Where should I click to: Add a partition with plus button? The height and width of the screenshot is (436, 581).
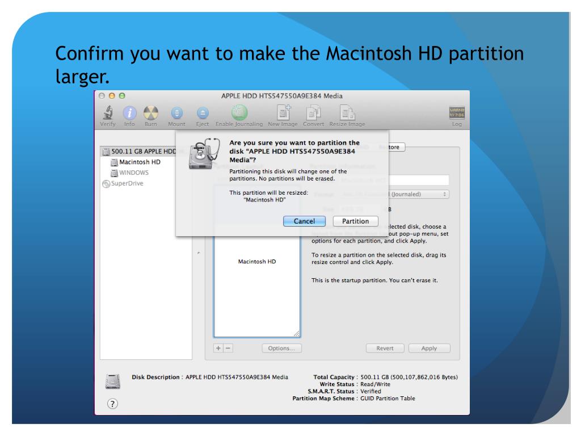point(218,348)
